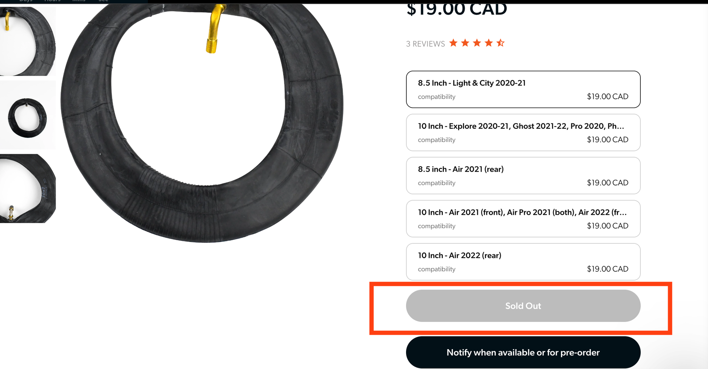
Task: Click the fourth orange rating star
Action: point(489,43)
